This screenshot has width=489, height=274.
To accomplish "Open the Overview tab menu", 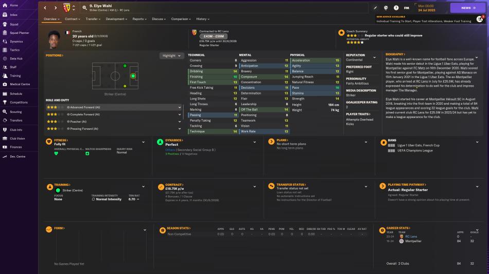I will point(51,19).
